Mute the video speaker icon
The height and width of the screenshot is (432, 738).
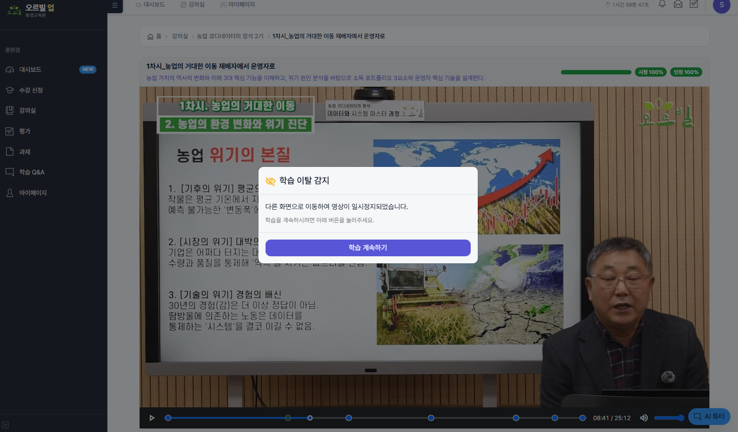(x=644, y=418)
